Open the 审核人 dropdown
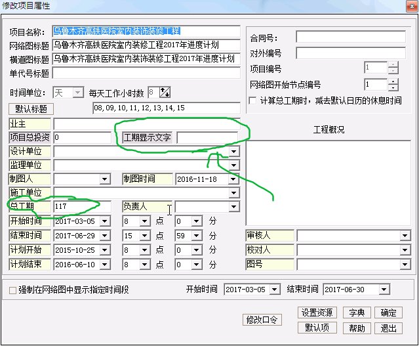 pos(405,236)
